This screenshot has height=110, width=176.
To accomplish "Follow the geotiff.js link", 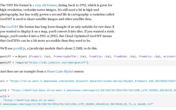I will coord(19,48).
